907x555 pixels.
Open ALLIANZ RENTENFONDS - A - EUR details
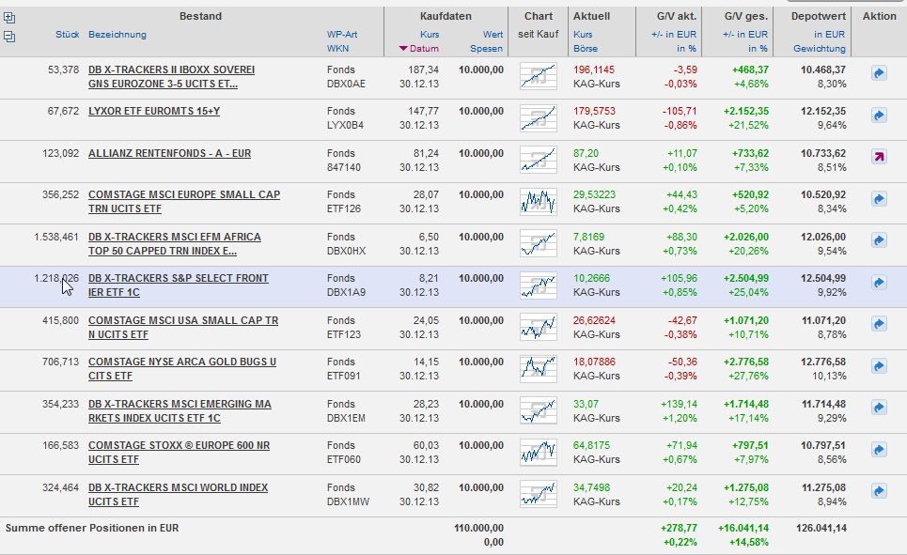(x=169, y=153)
